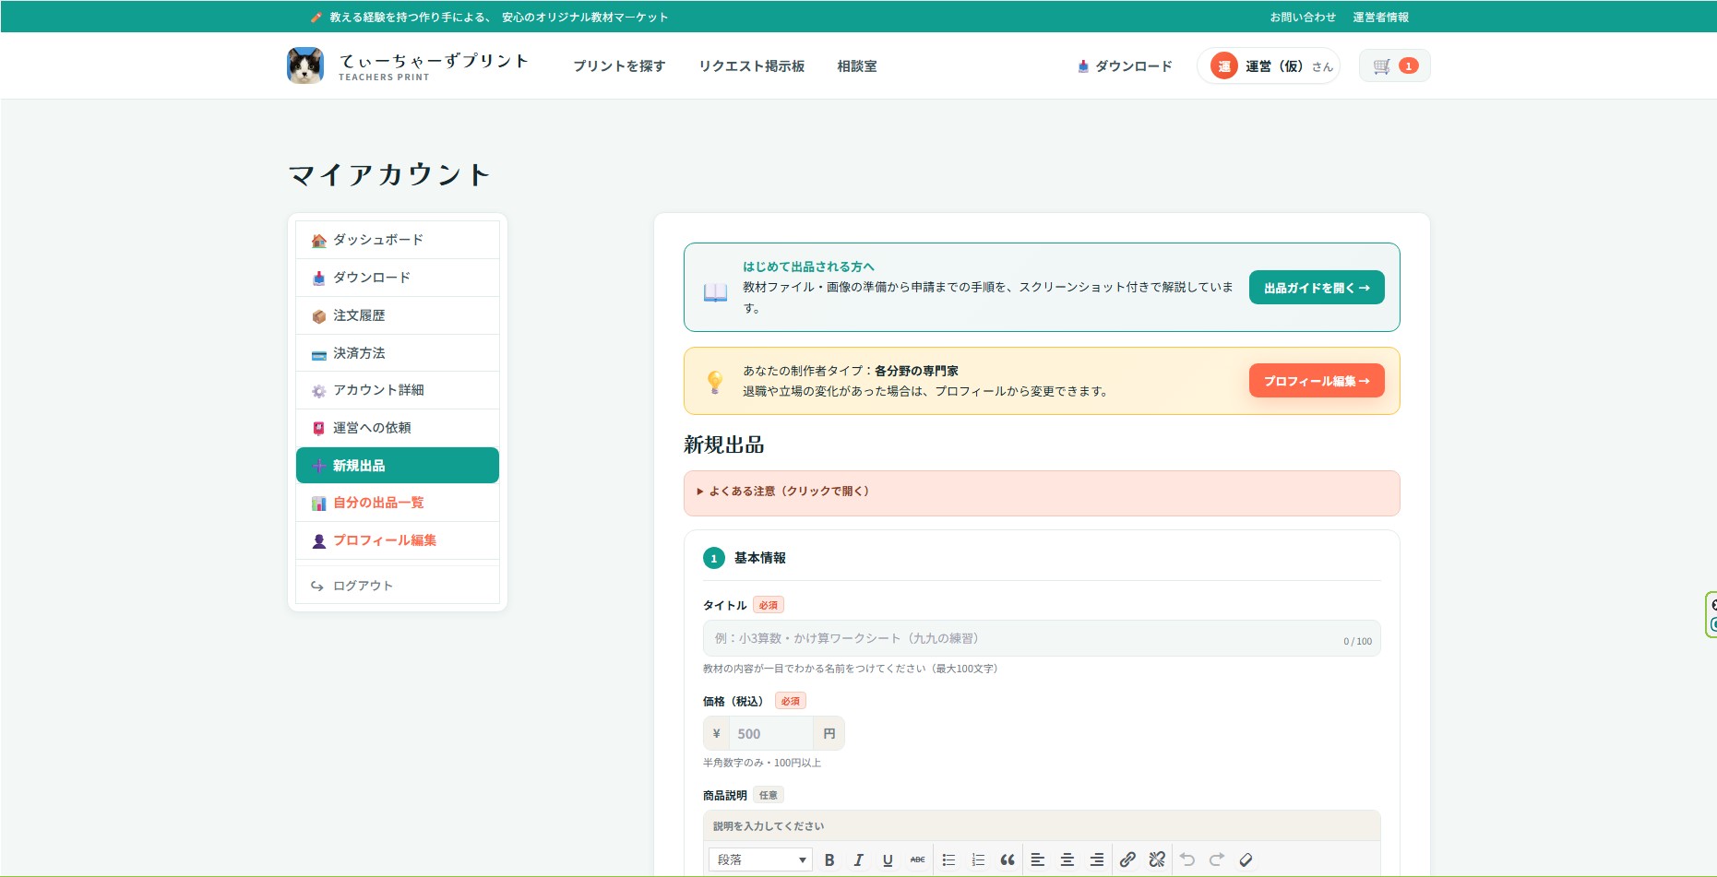Open 自分の出品一覧 in sidebar
This screenshot has width=1717, height=877.
[398, 503]
